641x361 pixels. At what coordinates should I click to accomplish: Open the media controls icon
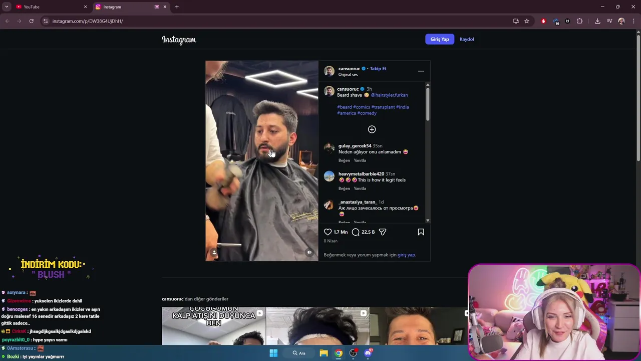609,21
